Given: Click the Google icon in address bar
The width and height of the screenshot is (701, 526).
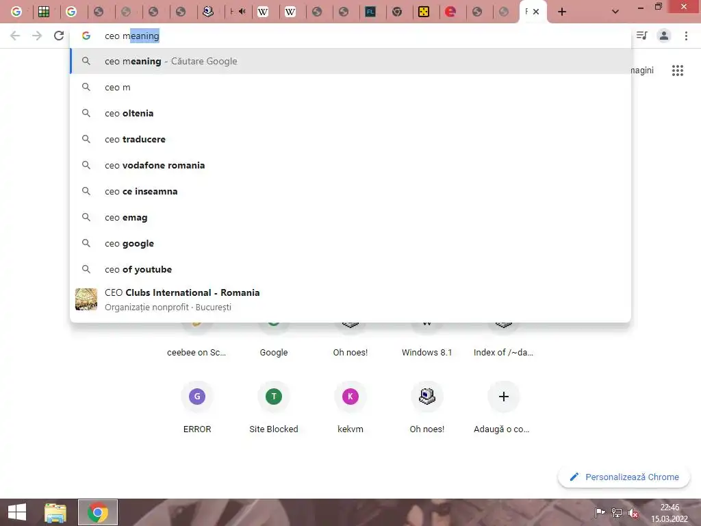Looking at the screenshot, I should coord(86,36).
